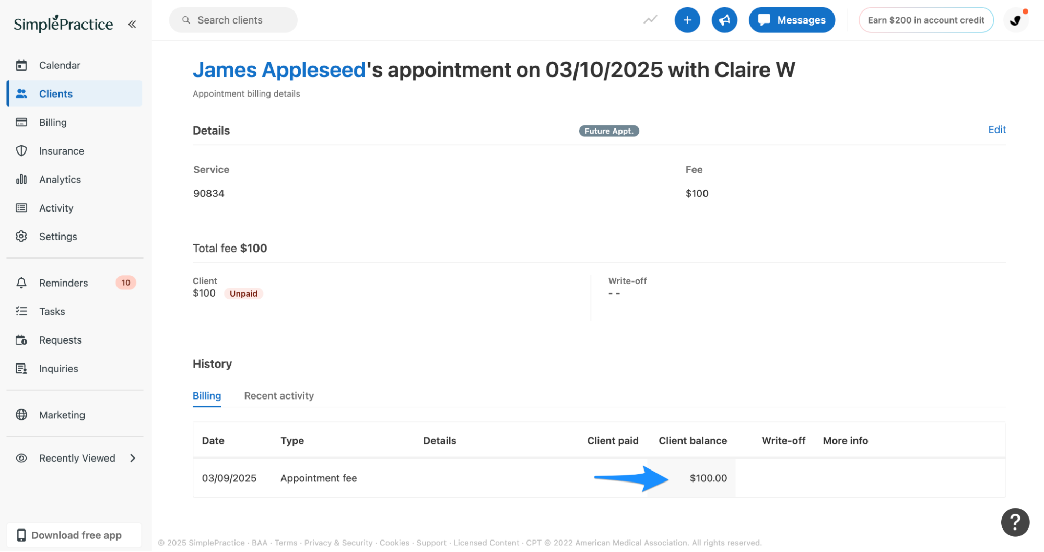
Task: Open Marketing in the sidebar
Action: (74, 415)
